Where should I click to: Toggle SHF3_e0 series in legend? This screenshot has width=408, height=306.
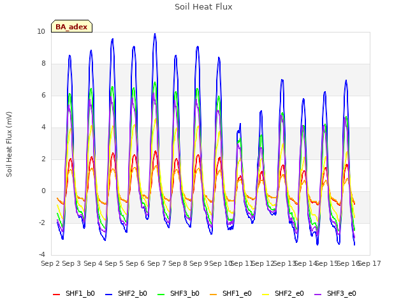point(335,294)
